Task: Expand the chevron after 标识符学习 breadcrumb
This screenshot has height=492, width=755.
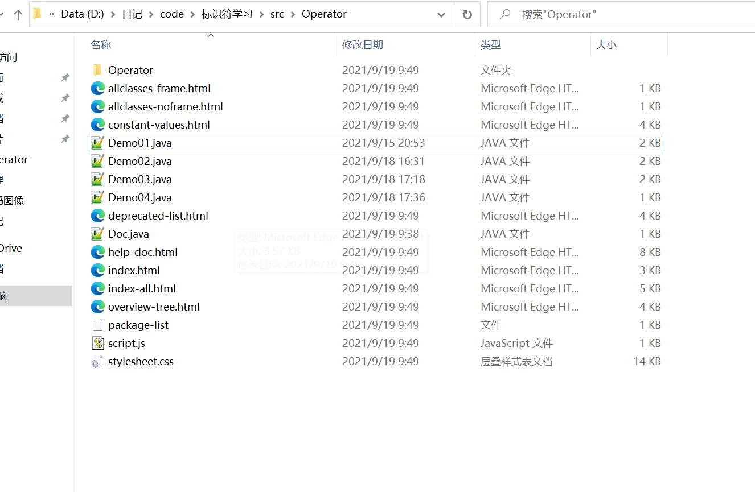Action: (261, 14)
